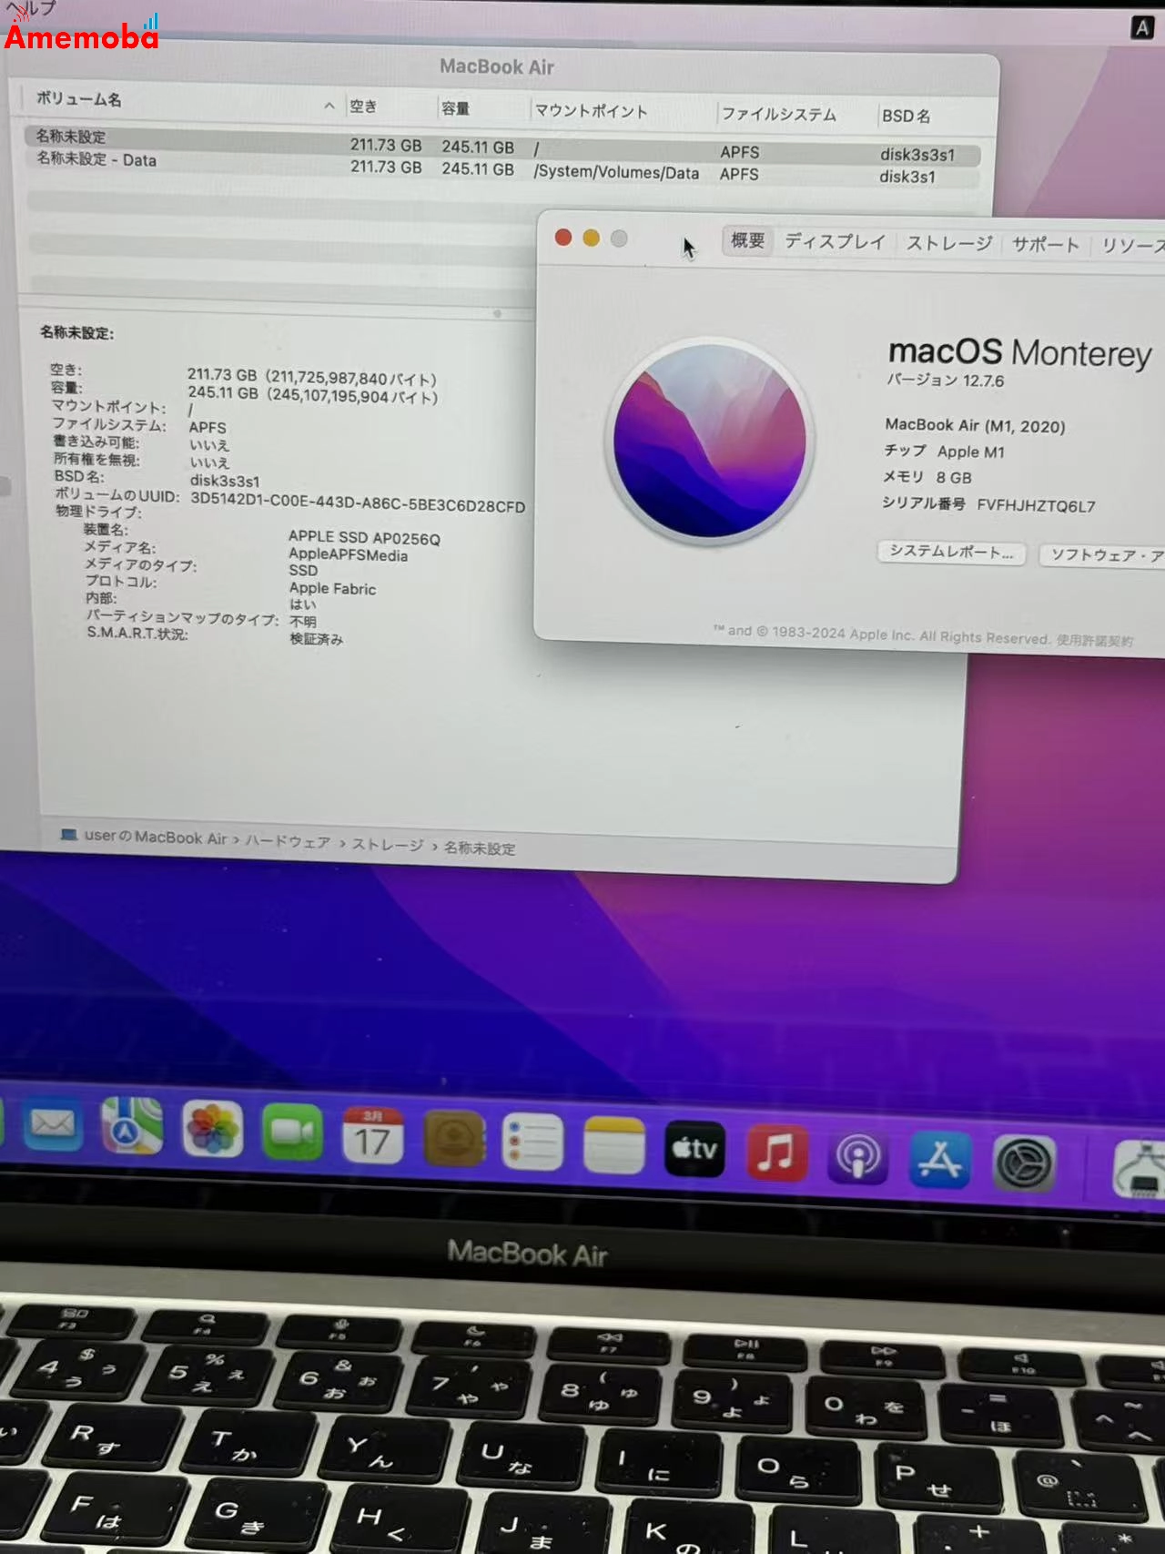Sort by ボリューム名 column header
This screenshot has width=1165, height=1554.
78,98
